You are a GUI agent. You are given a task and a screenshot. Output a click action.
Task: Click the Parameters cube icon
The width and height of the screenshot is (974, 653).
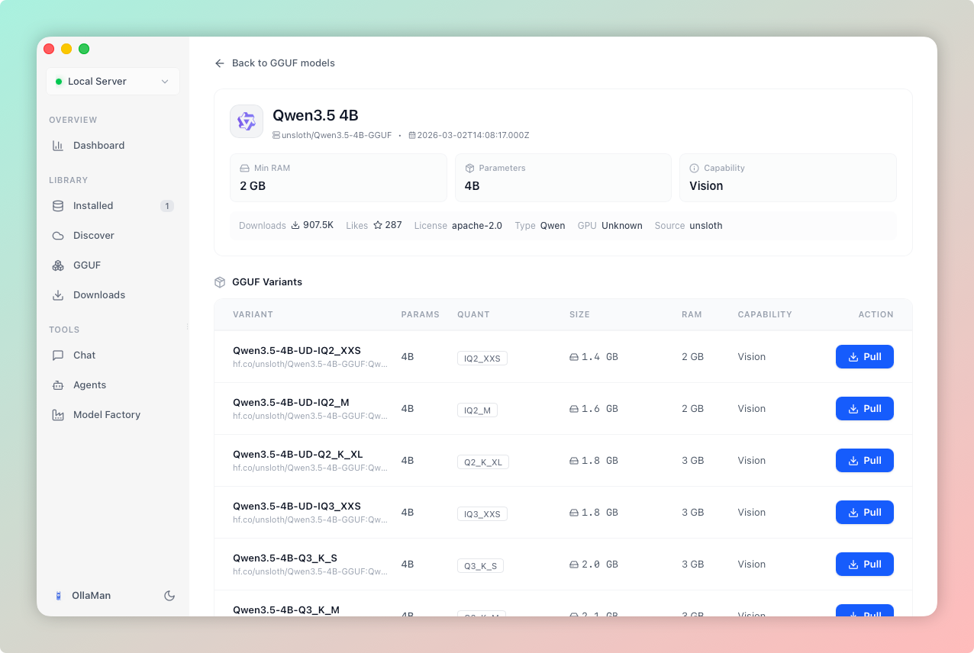click(x=469, y=168)
